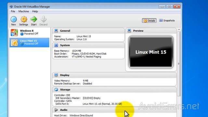
Task: Click the VirtualBox title bar logo
Action: [11, 6]
